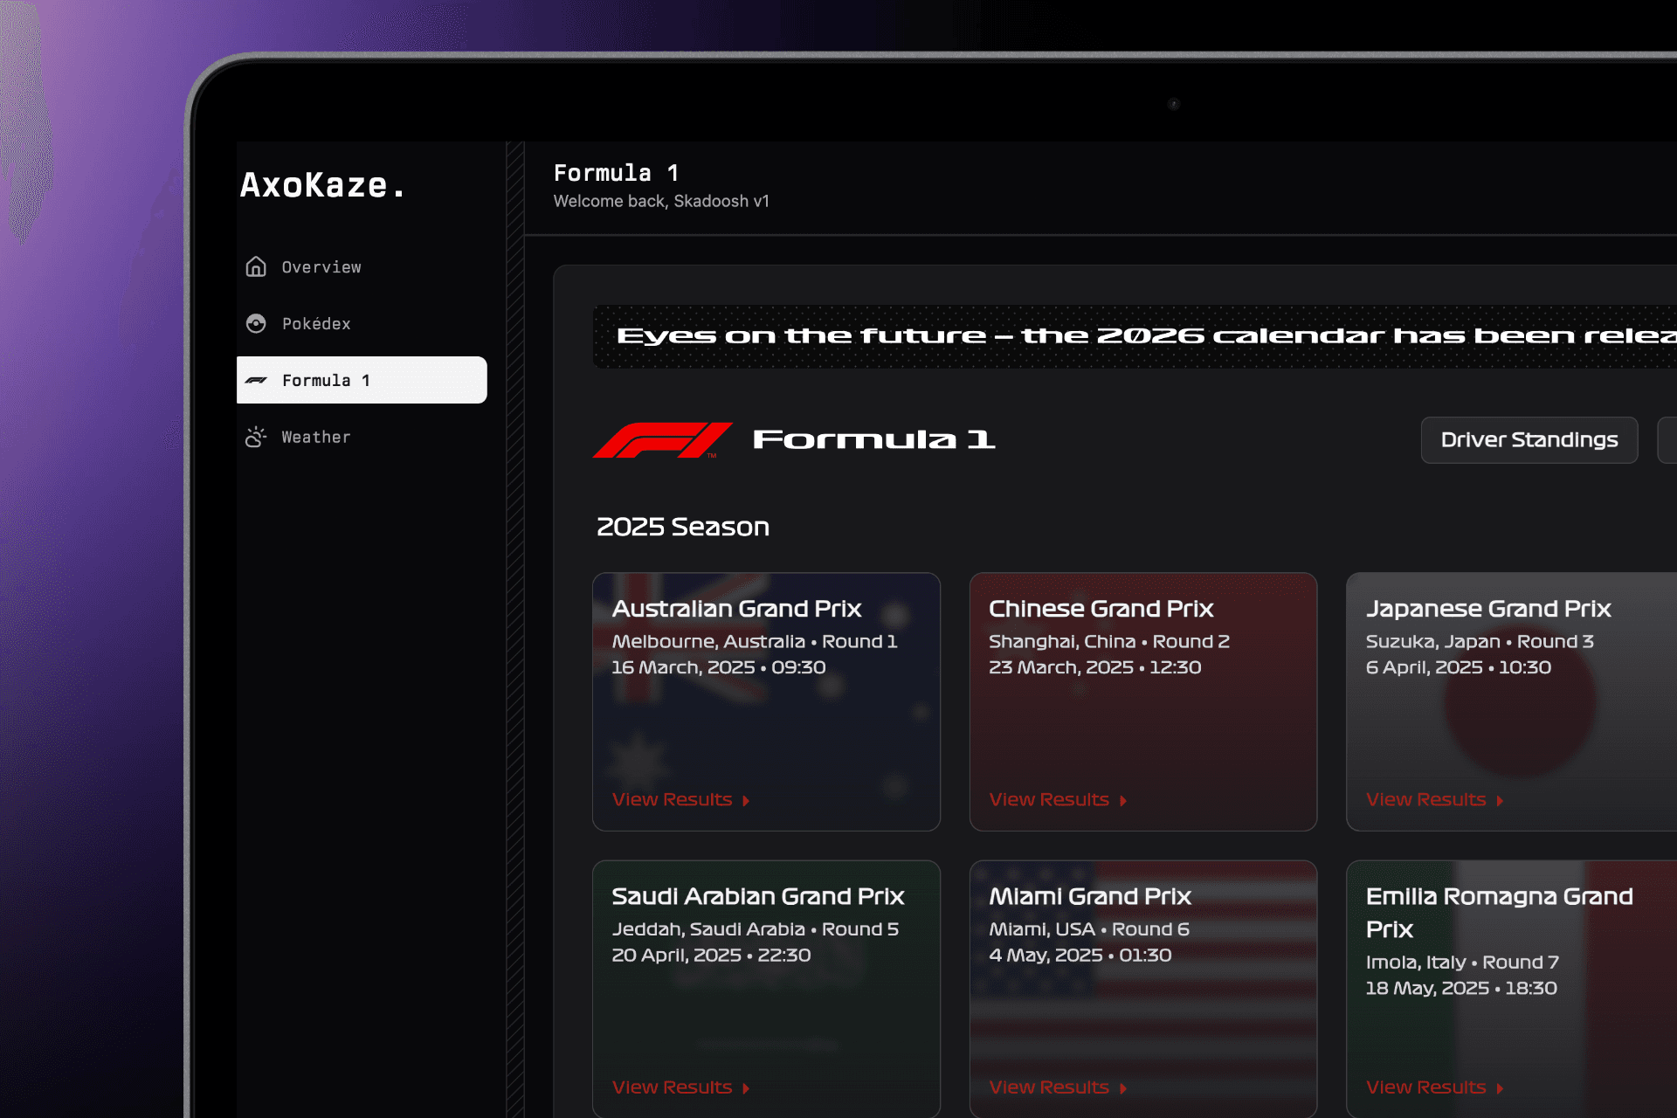Open the Weather menu item

tap(315, 437)
